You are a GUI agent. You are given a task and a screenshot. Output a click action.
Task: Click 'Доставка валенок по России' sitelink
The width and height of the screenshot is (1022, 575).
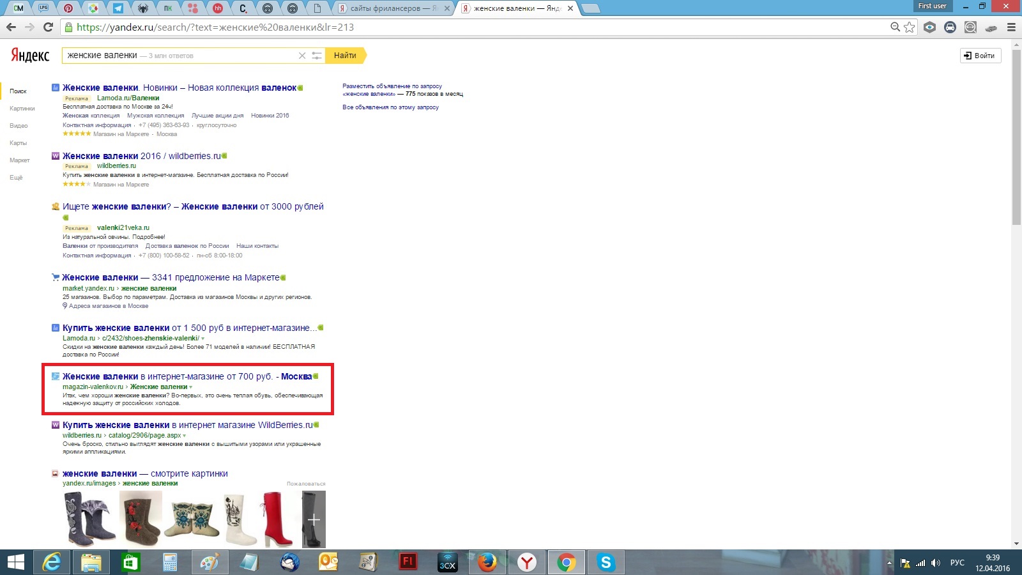point(187,246)
